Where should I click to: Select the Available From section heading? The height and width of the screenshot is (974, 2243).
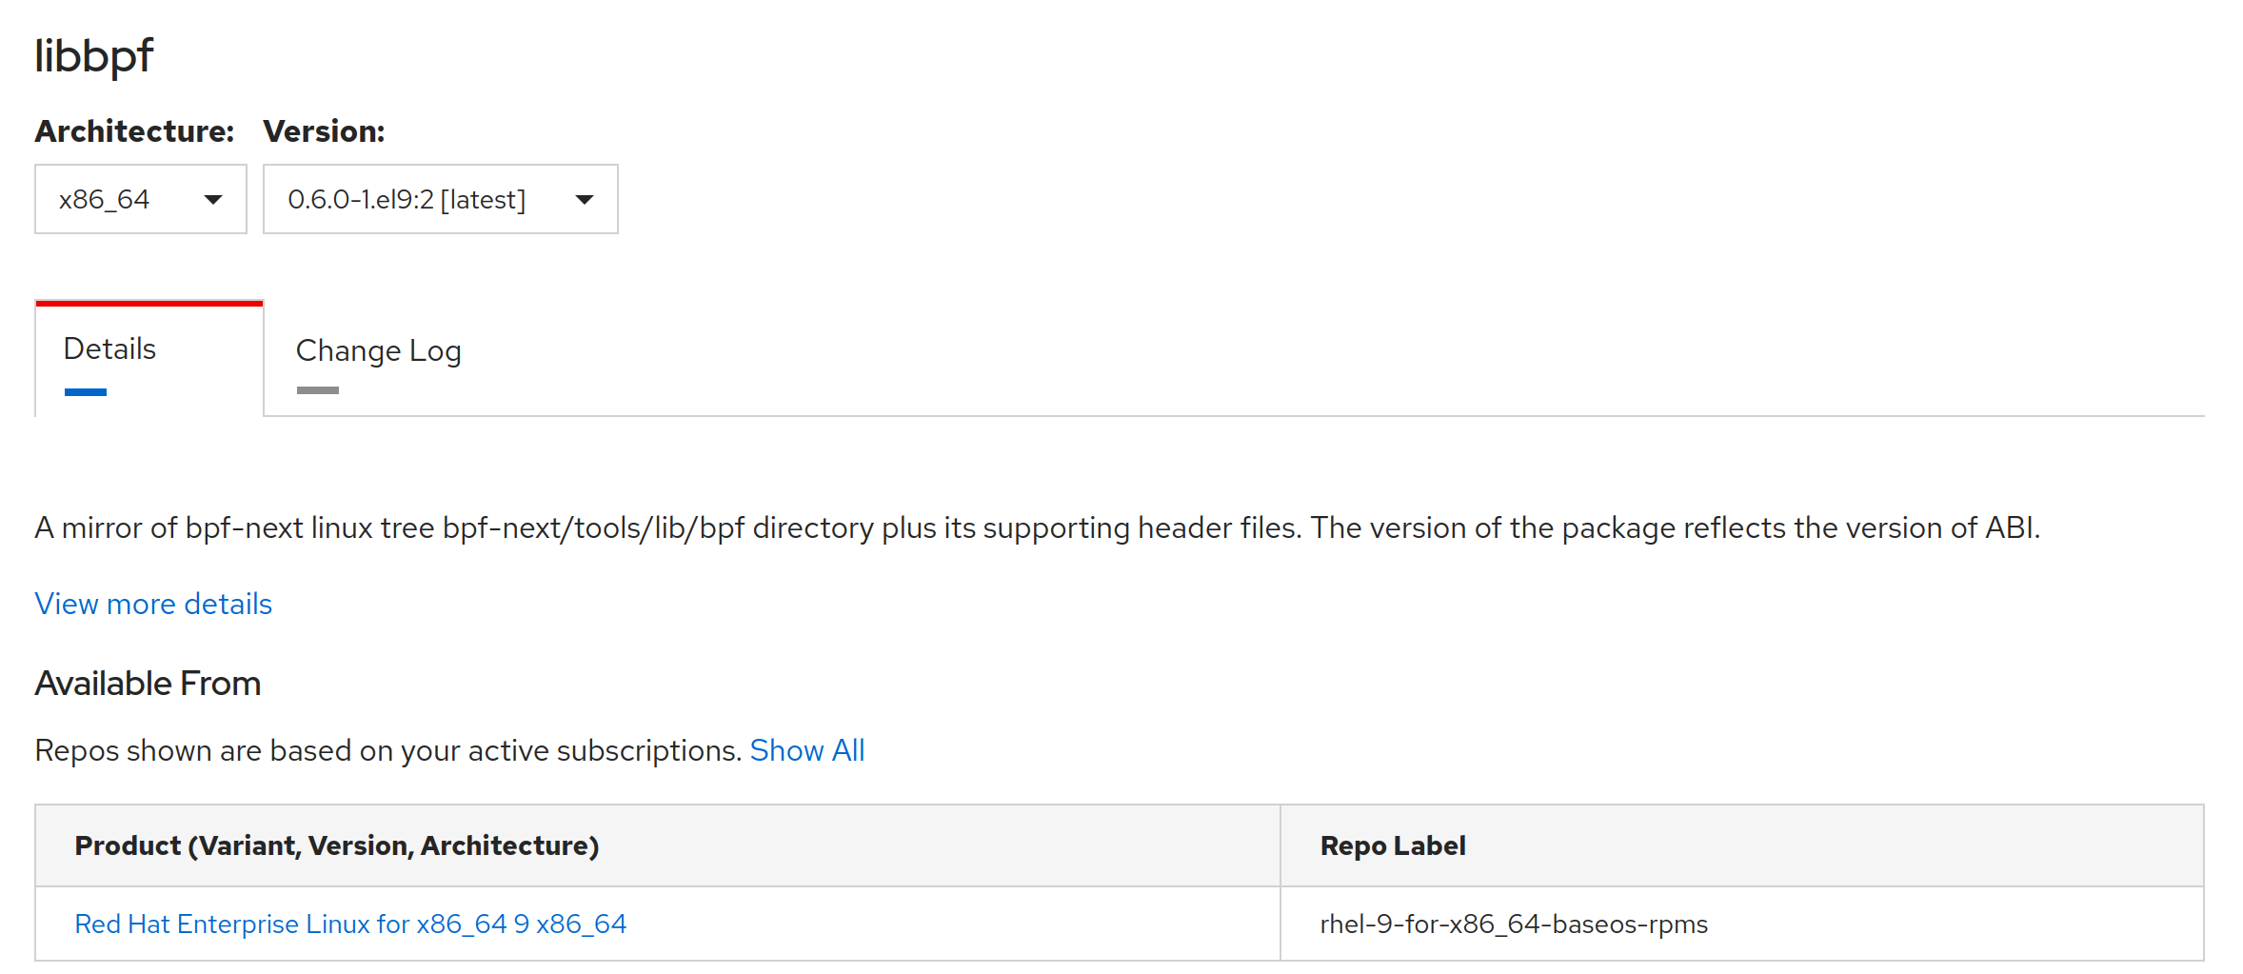pyautogui.click(x=148, y=683)
